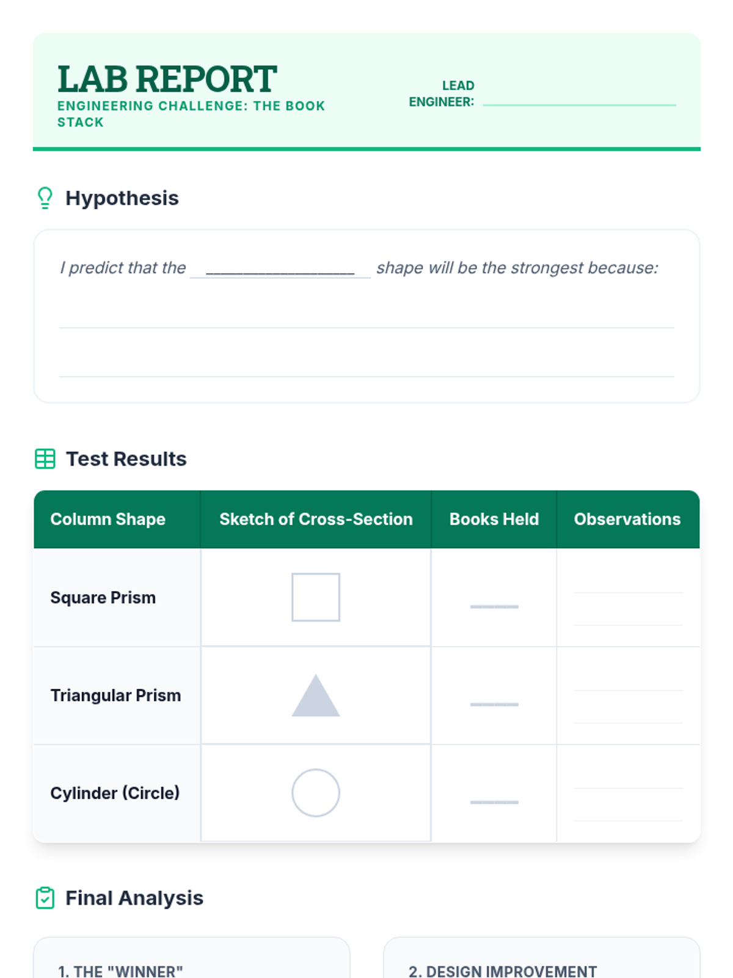Click the second hypothesis reasoning line
The width and height of the screenshot is (733, 978).
pos(366,367)
